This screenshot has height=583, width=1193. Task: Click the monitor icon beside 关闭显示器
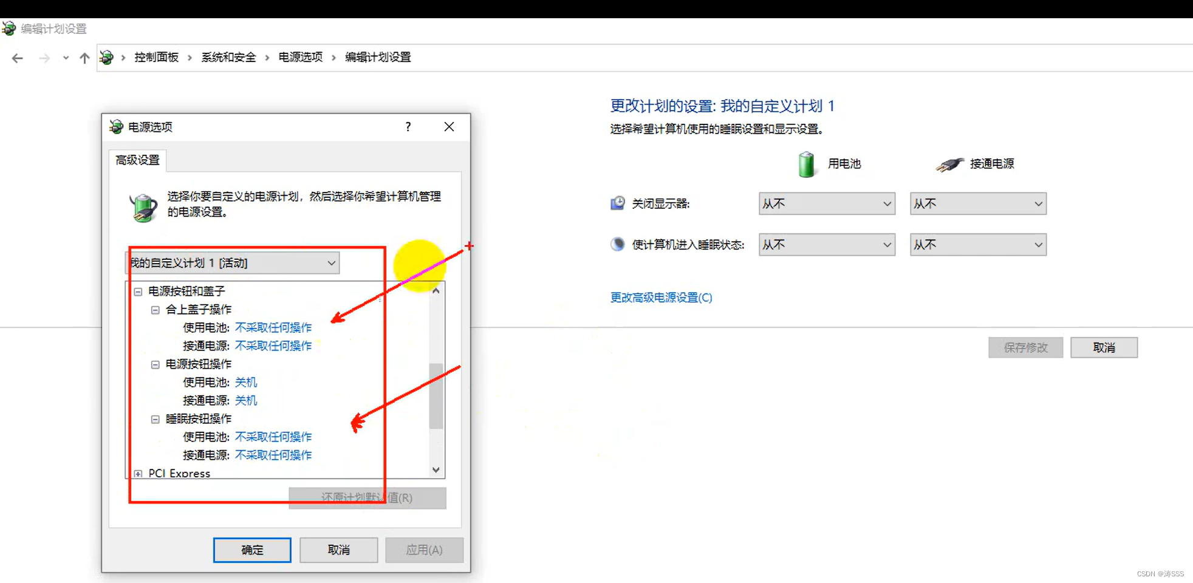click(618, 203)
